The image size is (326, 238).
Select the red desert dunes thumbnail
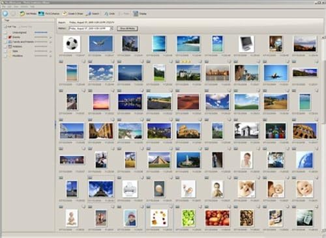click(x=188, y=102)
